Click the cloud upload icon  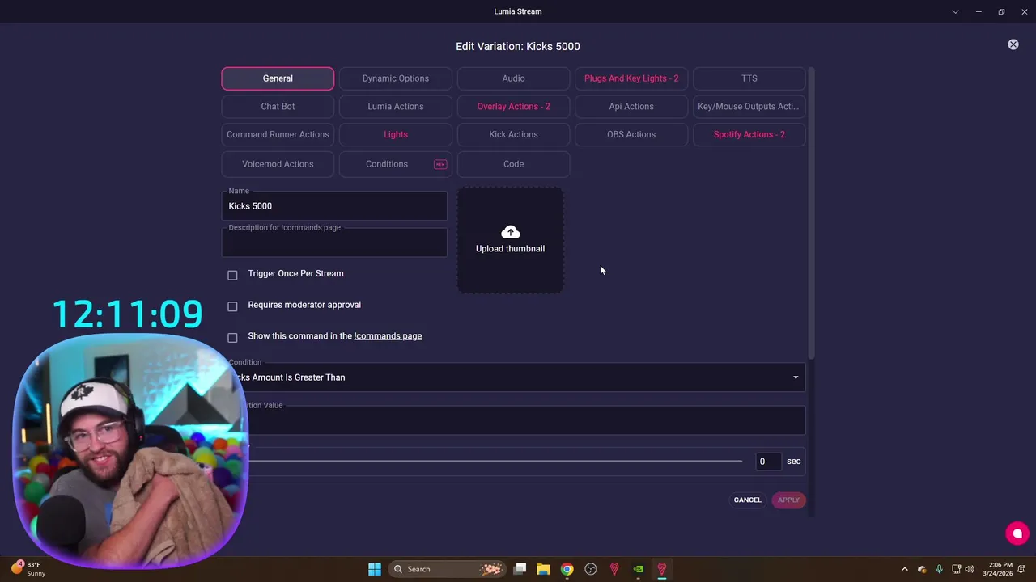point(510,232)
